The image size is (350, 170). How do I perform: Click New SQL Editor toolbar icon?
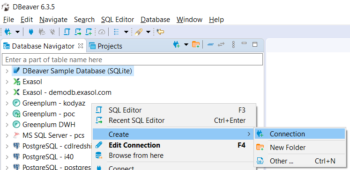[89, 32]
